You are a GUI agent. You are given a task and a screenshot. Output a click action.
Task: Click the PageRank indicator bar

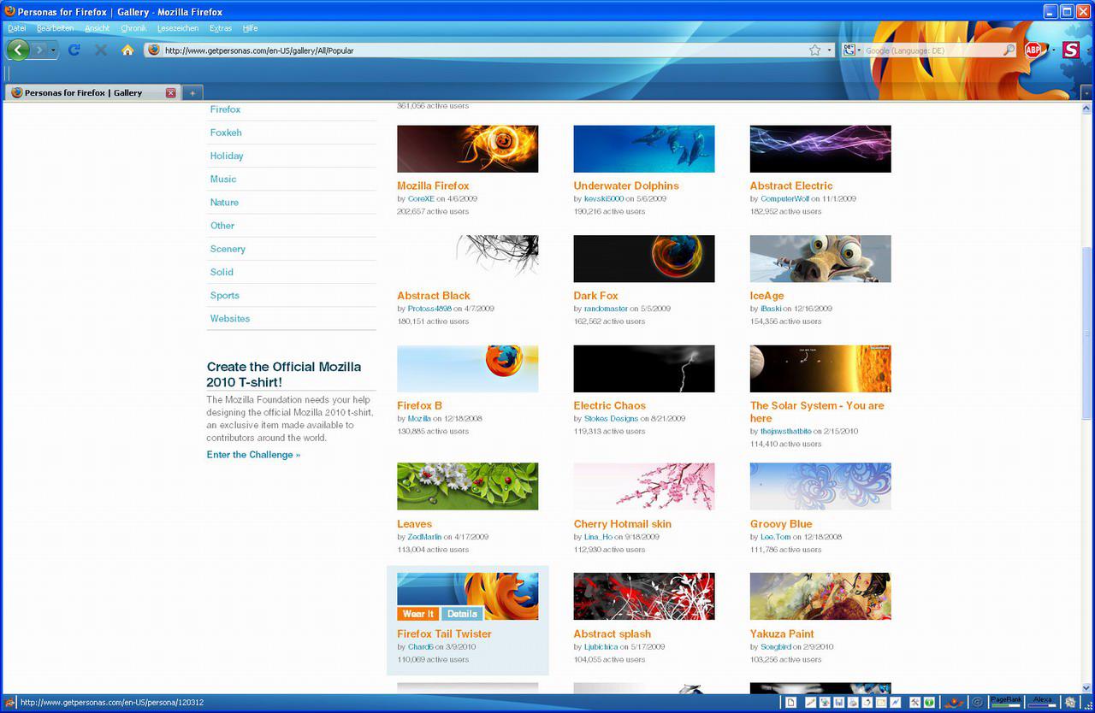point(1006,703)
